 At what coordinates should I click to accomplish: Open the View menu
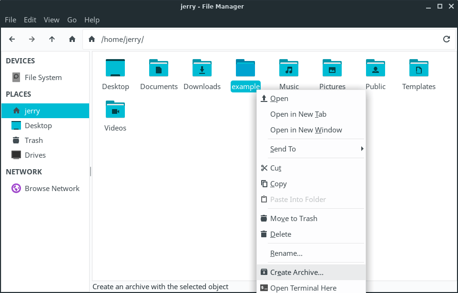51,20
